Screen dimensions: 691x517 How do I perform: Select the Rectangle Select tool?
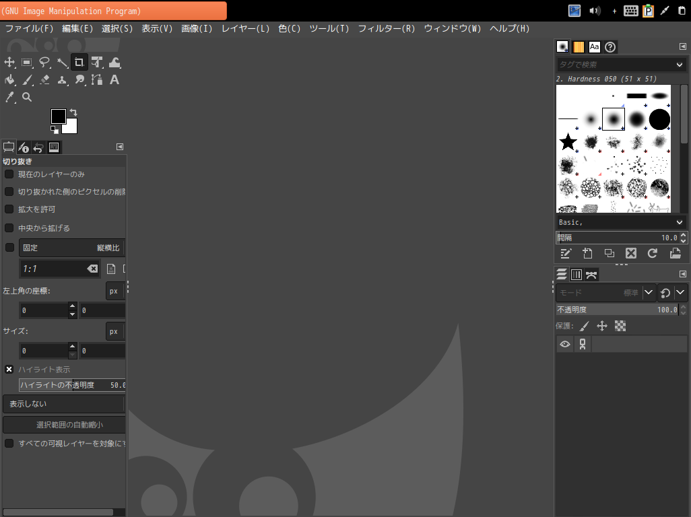[x=27, y=63]
